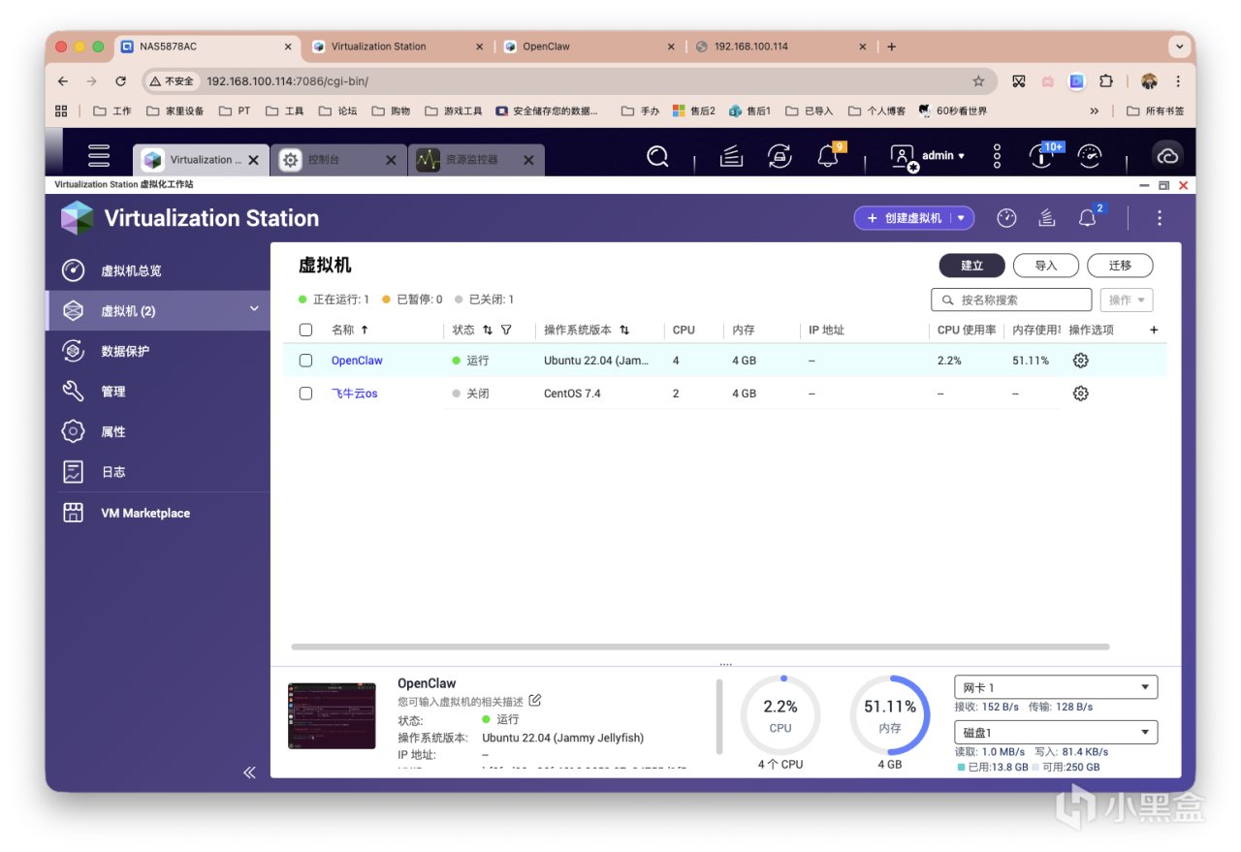Open the 操作 actions dropdown
1241x852 pixels.
pos(1127,300)
